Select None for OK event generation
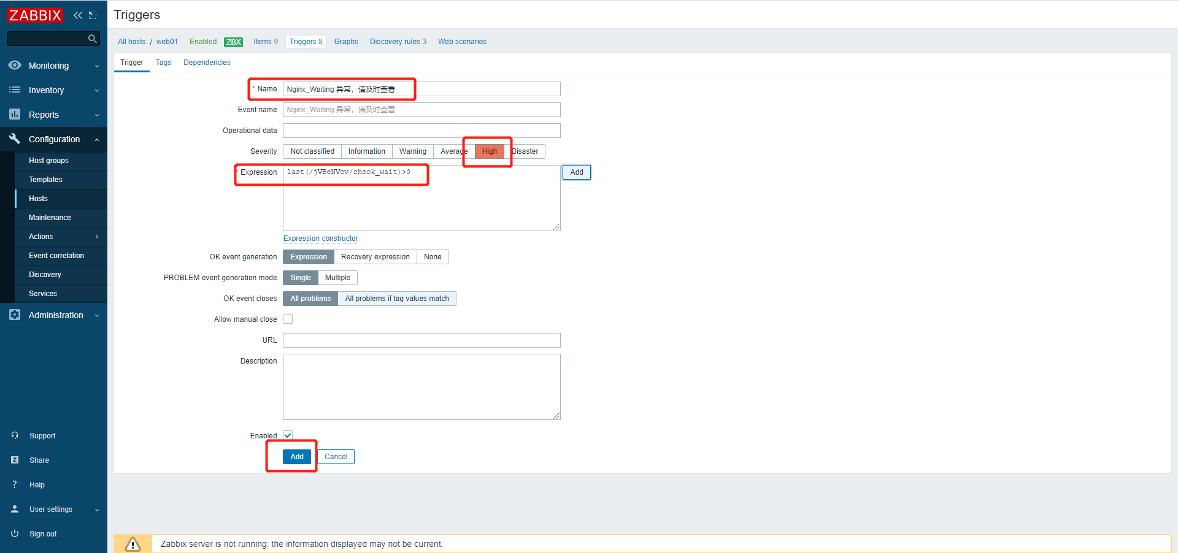1178x553 pixels. pos(433,257)
